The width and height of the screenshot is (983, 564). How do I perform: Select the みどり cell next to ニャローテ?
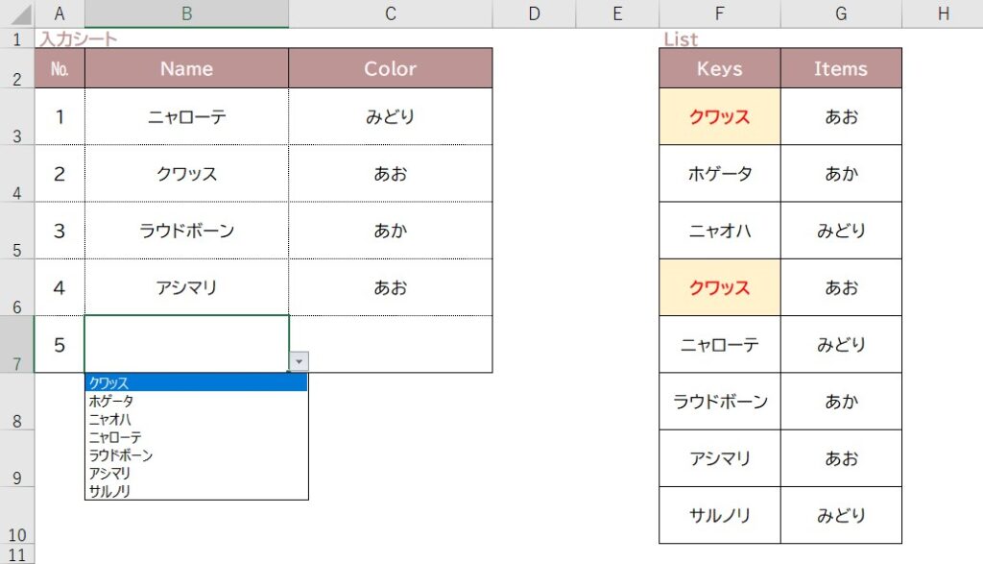[389, 115]
